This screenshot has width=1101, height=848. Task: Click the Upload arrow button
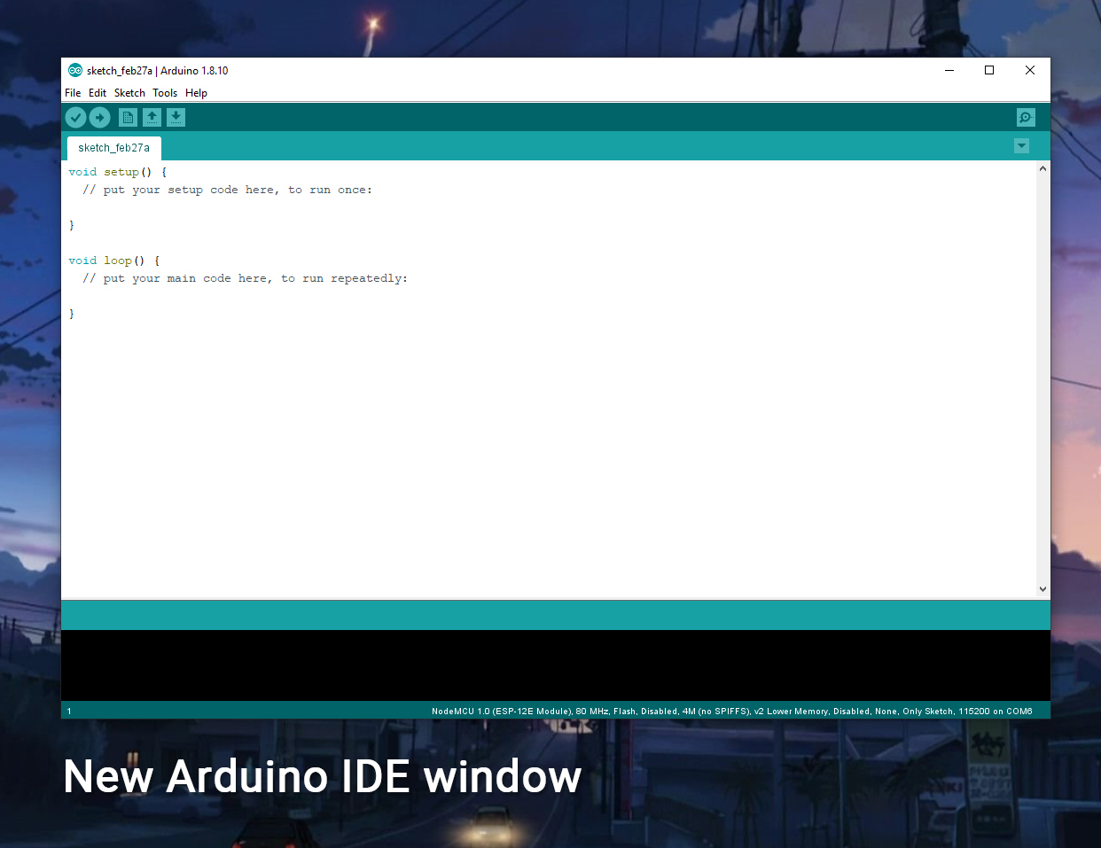(99, 117)
